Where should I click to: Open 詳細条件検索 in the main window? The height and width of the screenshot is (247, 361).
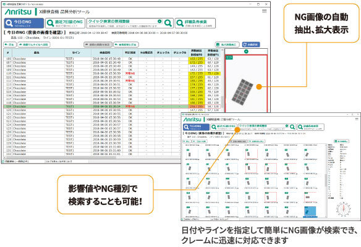pyautogui.click(x=195, y=23)
